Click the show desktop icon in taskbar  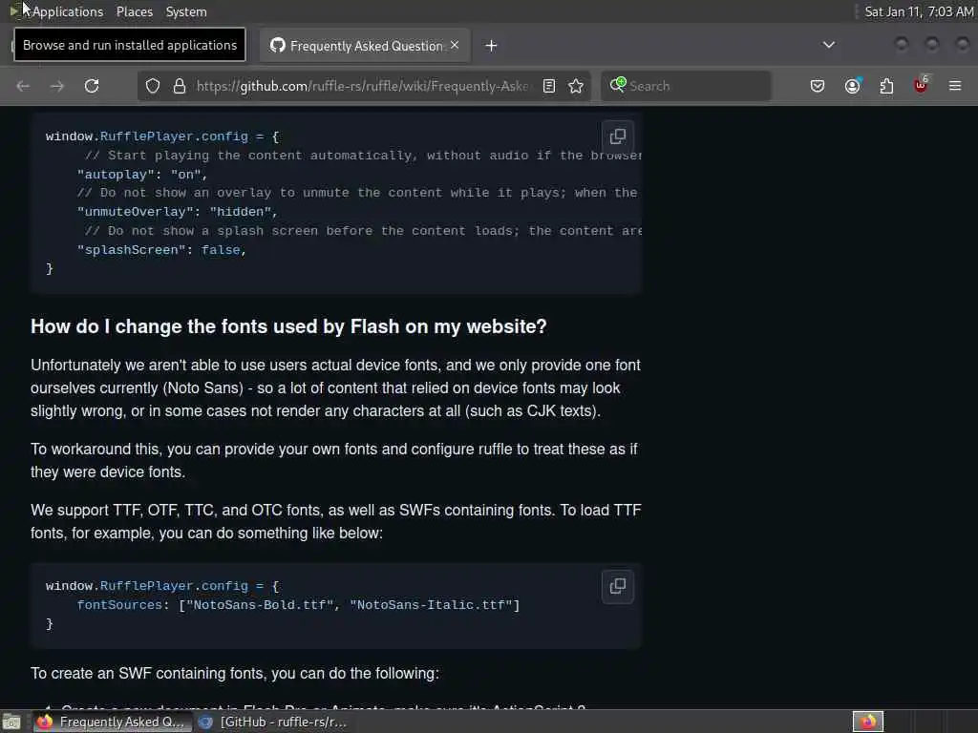[11, 723]
